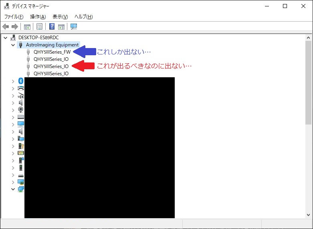The height and width of the screenshot is (229, 313).
Task: Collapse the network adapters category chevron
Action: tap(13, 189)
